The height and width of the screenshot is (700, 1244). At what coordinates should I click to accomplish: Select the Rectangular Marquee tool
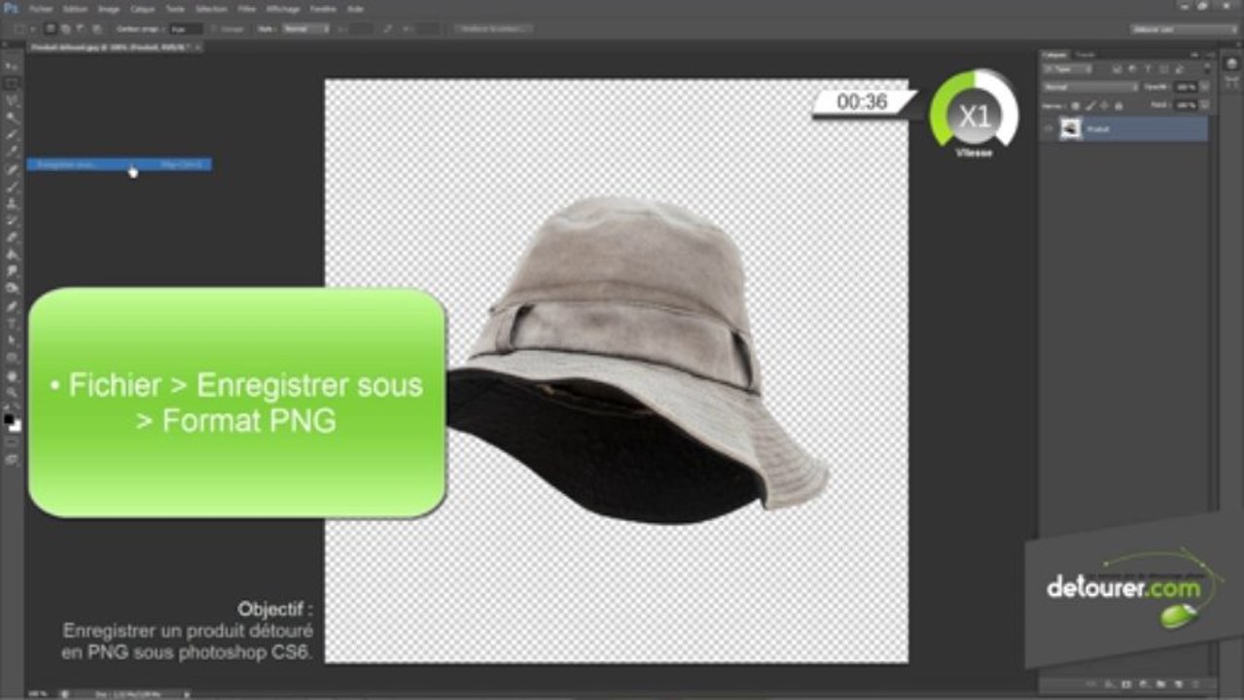coord(13,84)
